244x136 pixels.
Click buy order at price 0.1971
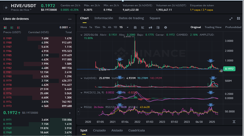point(37,120)
